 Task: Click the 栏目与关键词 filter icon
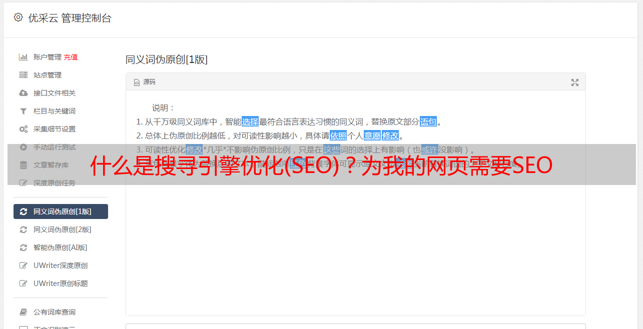pos(23,111)
